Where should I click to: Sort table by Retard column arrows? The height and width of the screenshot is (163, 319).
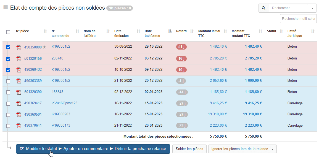point(192,31)
